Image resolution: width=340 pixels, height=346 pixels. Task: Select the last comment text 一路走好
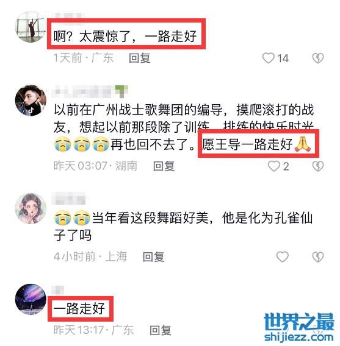pyautogui.click(x=79, y=308)
